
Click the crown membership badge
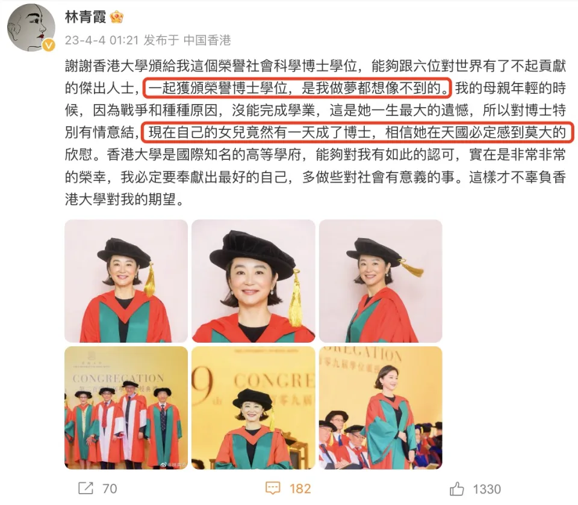[116, 17]
